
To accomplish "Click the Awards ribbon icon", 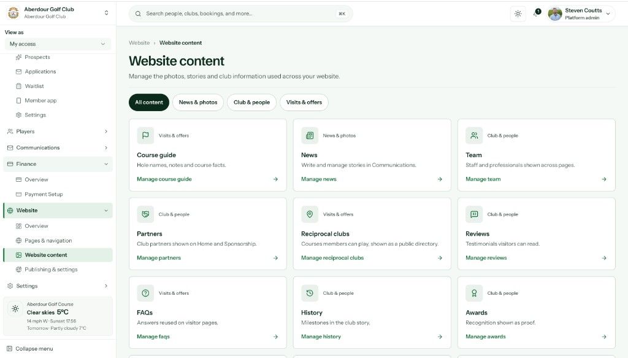I will point(474,293).
